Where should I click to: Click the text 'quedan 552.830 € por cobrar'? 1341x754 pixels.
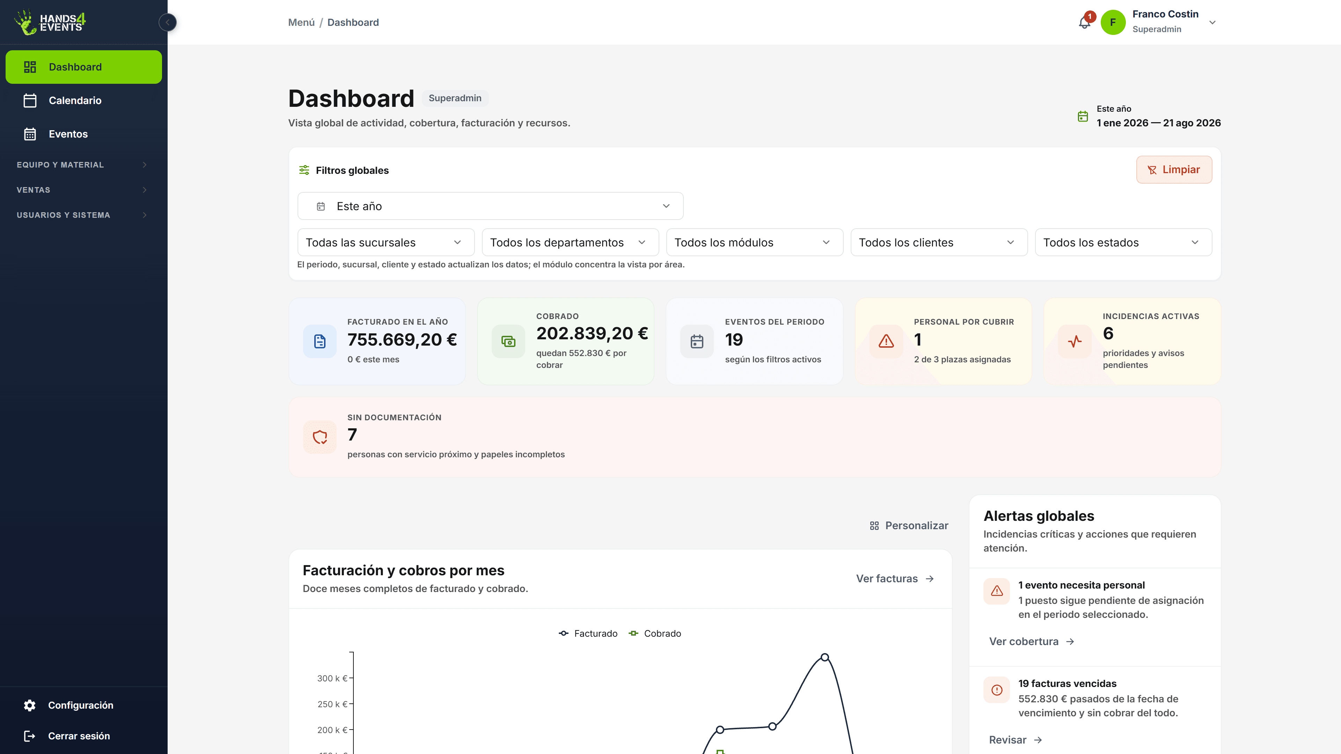point(581,359)
